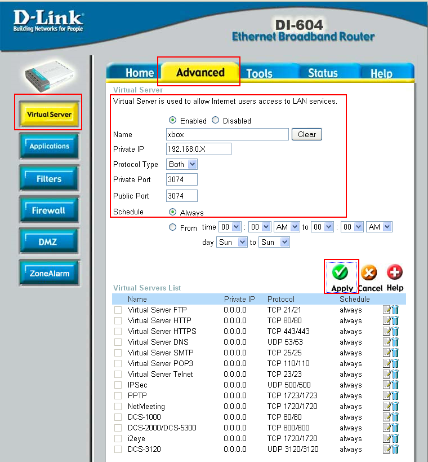Switch to the Tools tab
428x462 pixels.
[x=259, y=73]
